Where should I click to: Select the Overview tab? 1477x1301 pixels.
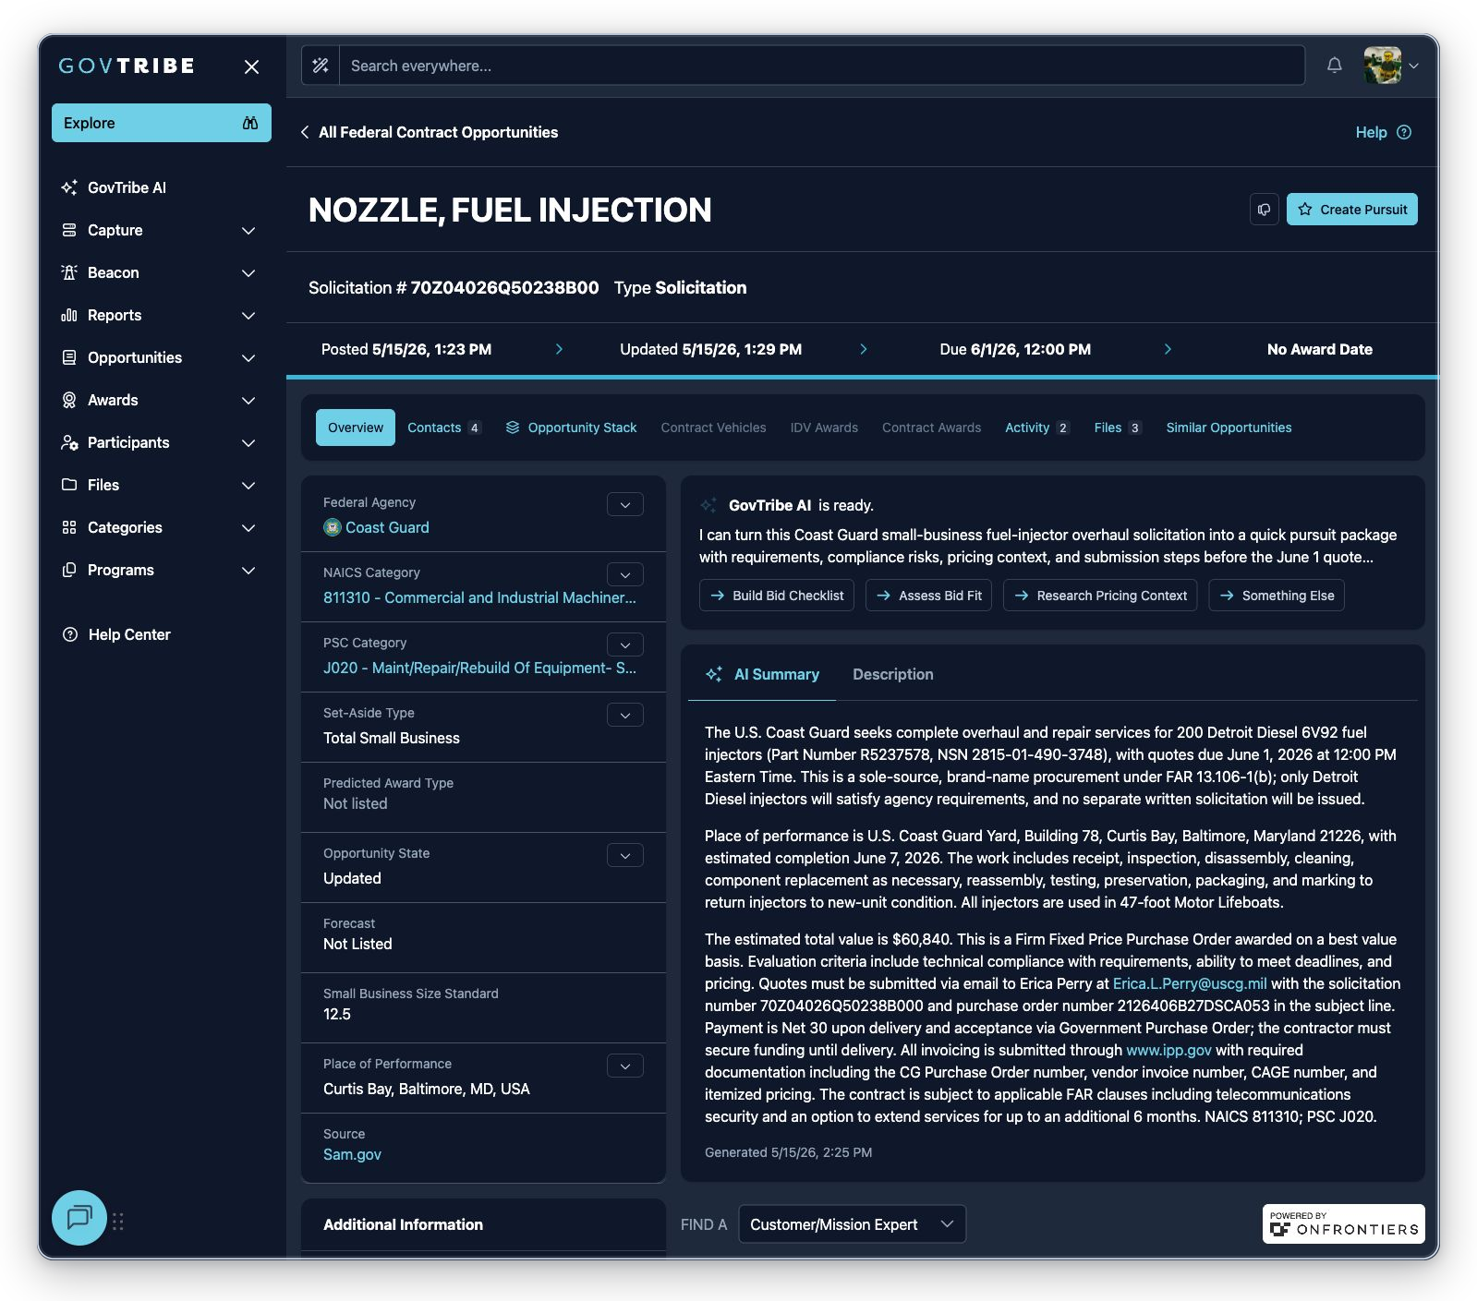[356, 428]
